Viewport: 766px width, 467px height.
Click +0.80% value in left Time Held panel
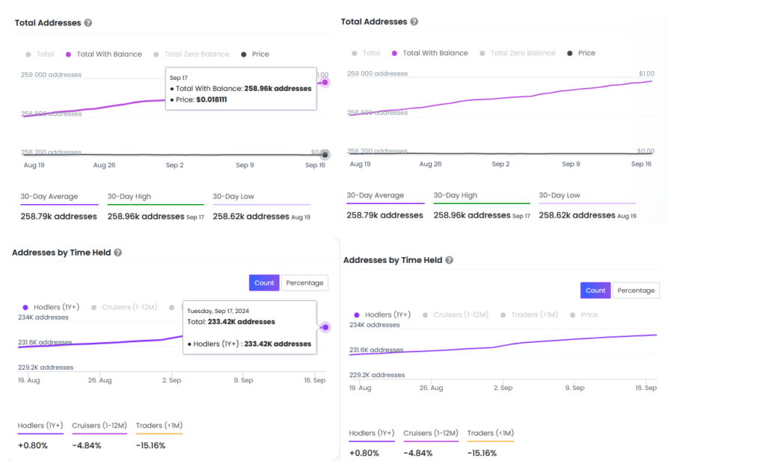pyautogui.click(x=33, y=445)
